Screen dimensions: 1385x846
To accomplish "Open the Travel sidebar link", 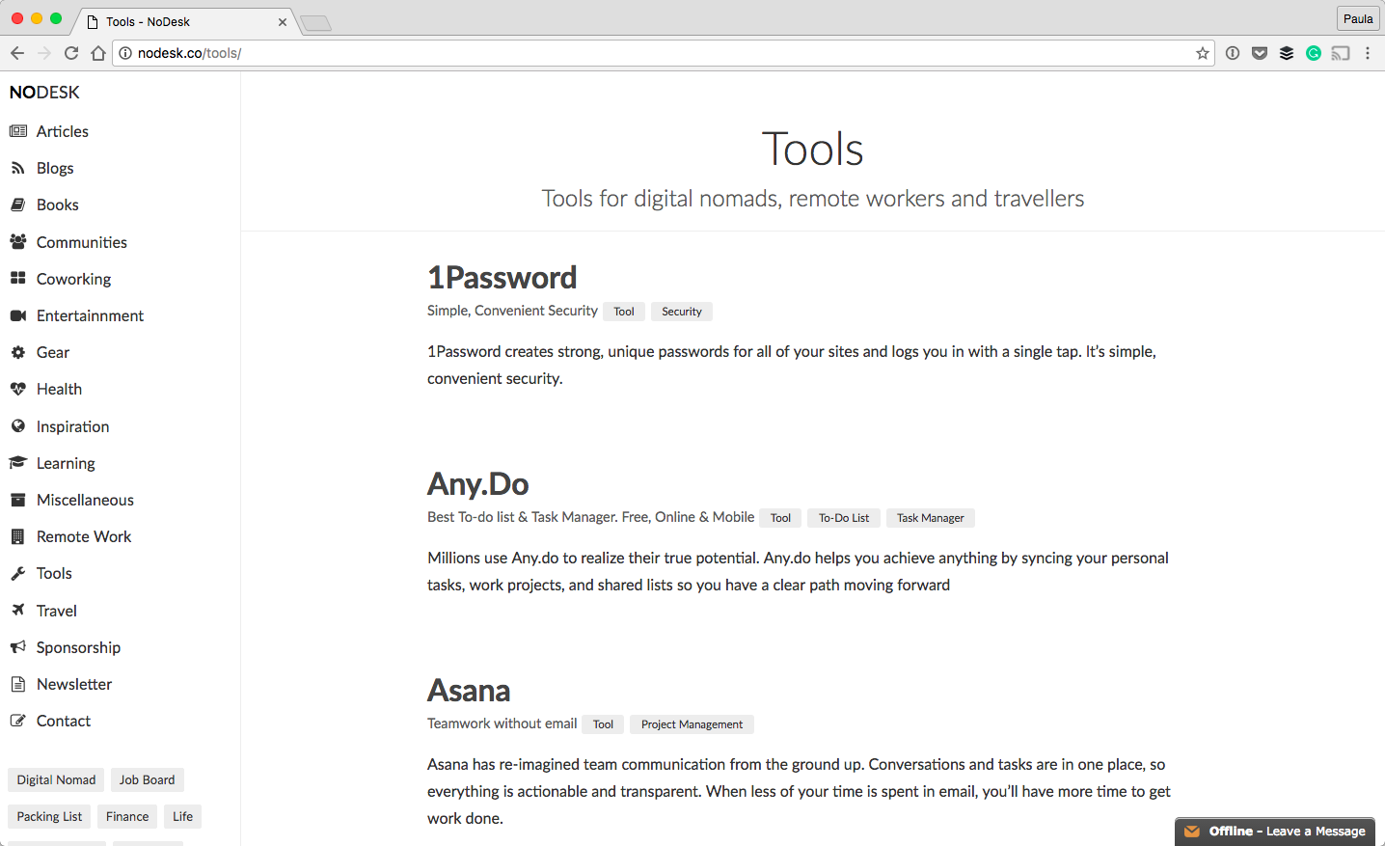I will click(57, 611).
